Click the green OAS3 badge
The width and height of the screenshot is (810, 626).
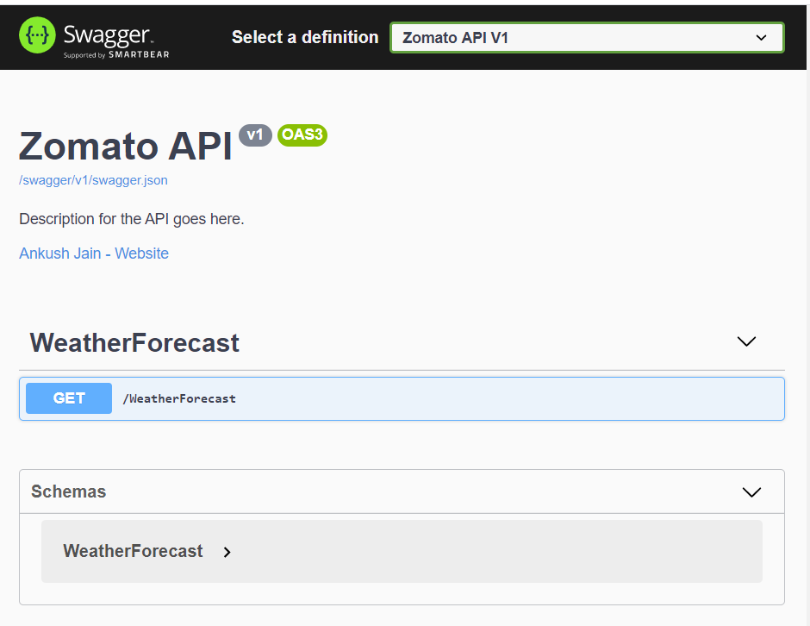coord(302,135)
